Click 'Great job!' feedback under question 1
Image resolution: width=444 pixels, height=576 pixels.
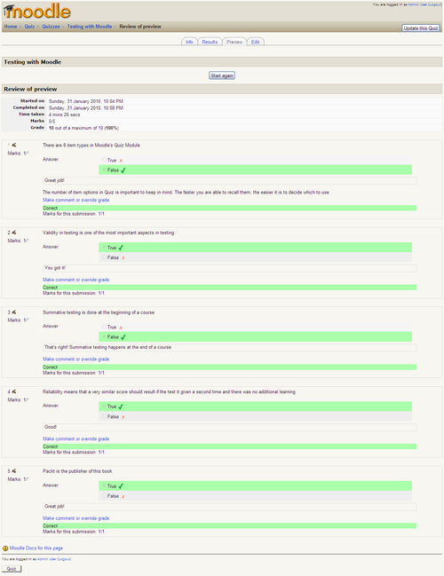[54, 180]
